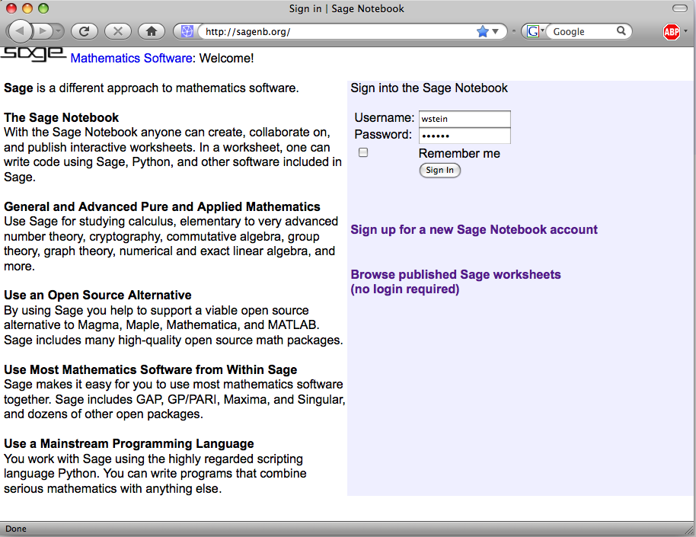Click 'Use an Open Source Alternative' heading
696x537 pixels.
pos(97,296)
